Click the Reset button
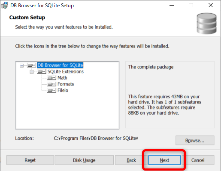The width and height of the screenshot is (221, 171). pyautogui.click(x=30, y=160)
